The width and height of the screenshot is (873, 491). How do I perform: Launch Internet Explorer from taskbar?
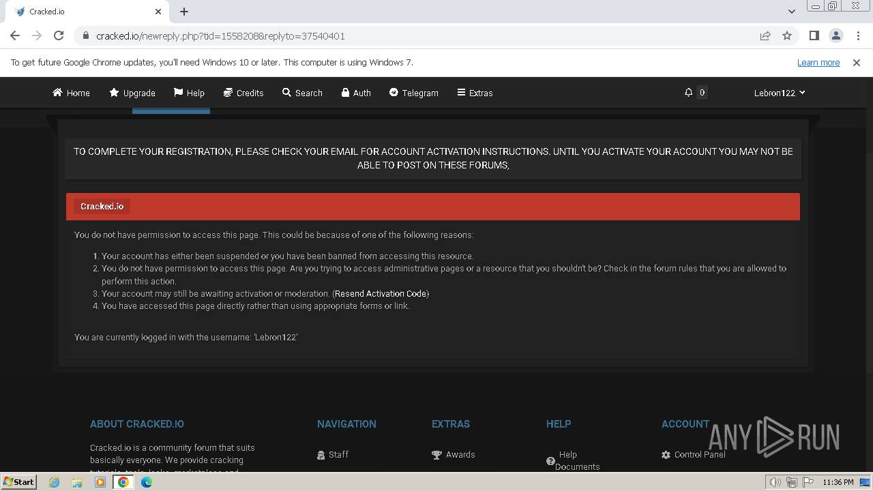coord(54,482)
